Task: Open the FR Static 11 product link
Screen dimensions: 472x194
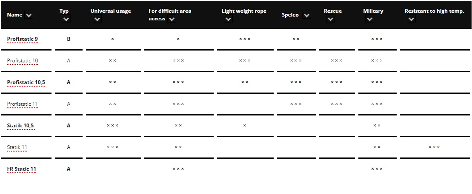Action: coord(21,169)
